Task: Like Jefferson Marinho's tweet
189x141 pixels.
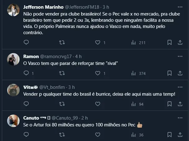Action: tap(98, 42)
